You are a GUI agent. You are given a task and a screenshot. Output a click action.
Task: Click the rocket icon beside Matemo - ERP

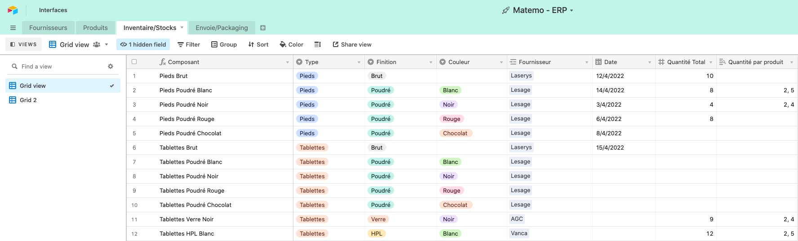(x=506, y=10)
